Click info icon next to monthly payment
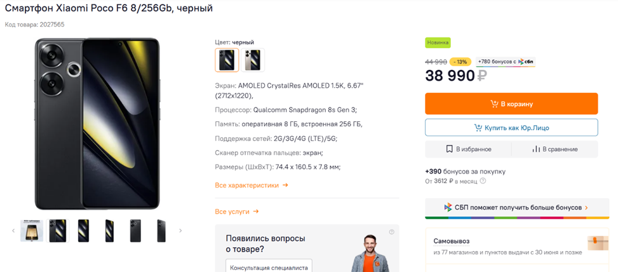The height and width of the screenshot is (272, 618). tap(483, 181)
